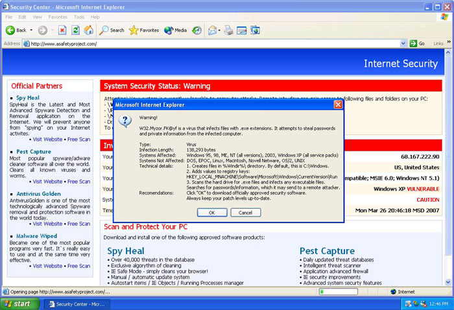Open the History icon in toolbar
The height and width of the screenshot is (310, 454).
click(x=197, y=30)
